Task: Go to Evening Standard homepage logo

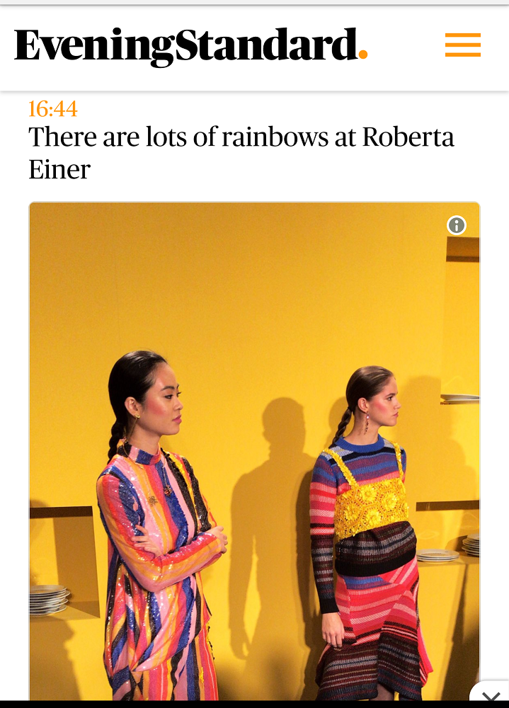Action: point(190,45)
